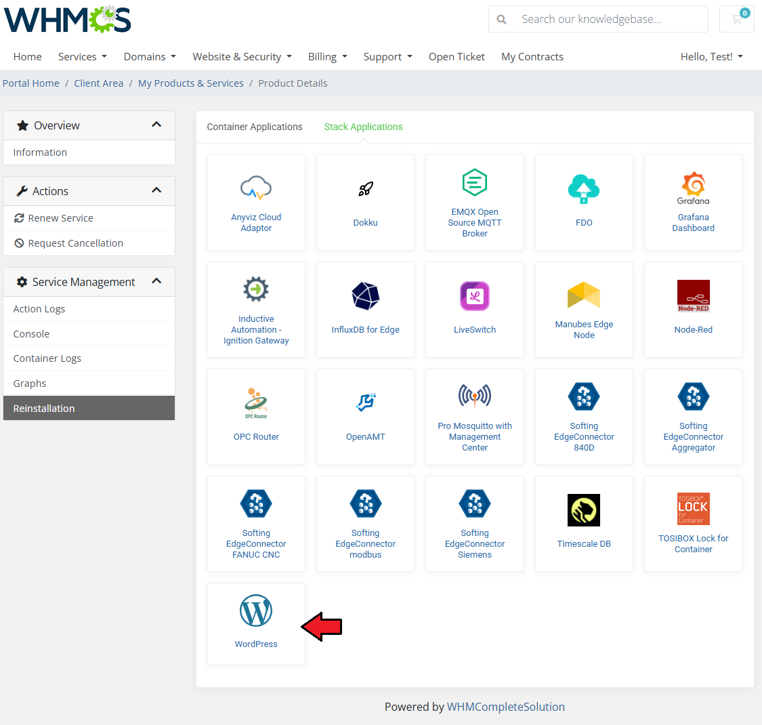Click the WordPress app name label
This screenshot has height=725, width=762.
[x=255, y=644]
